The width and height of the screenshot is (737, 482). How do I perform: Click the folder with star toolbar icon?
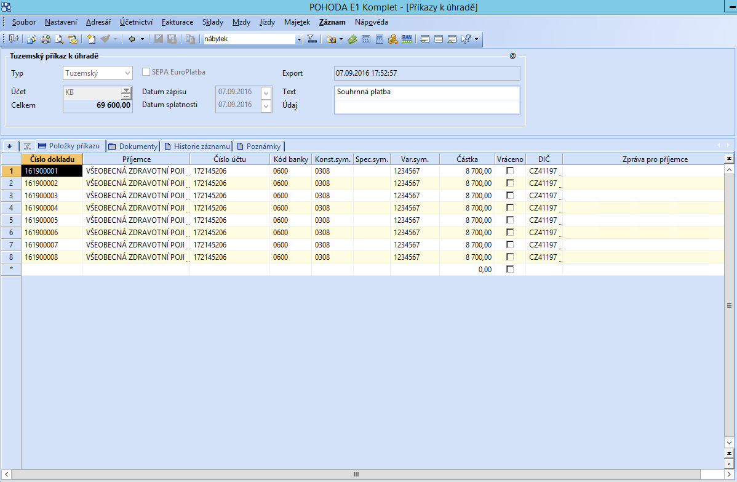click(332, 39)
